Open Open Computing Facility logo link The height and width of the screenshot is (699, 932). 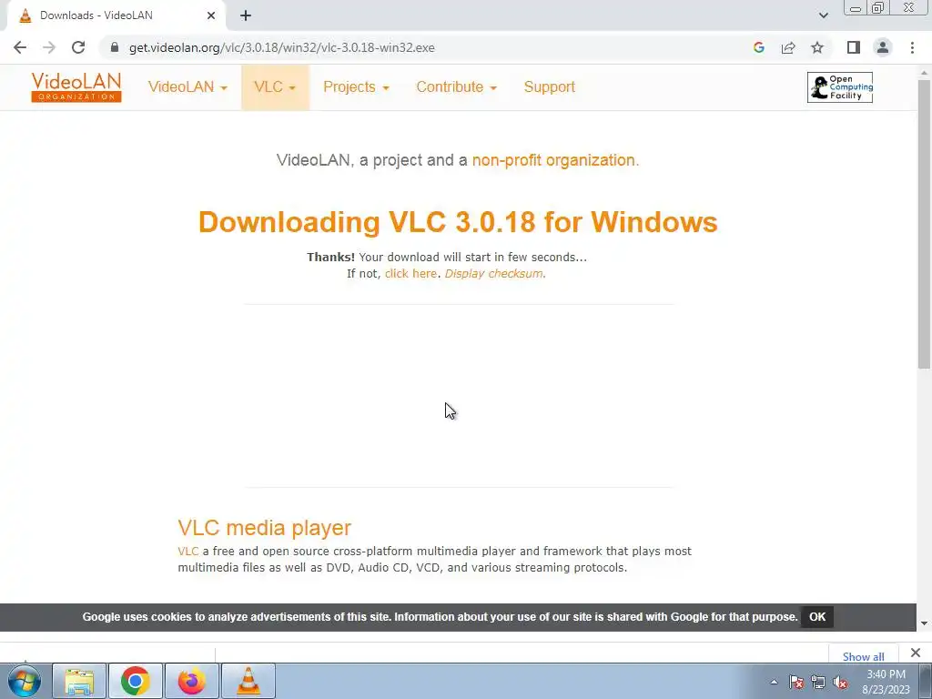[x=840, y=87]
